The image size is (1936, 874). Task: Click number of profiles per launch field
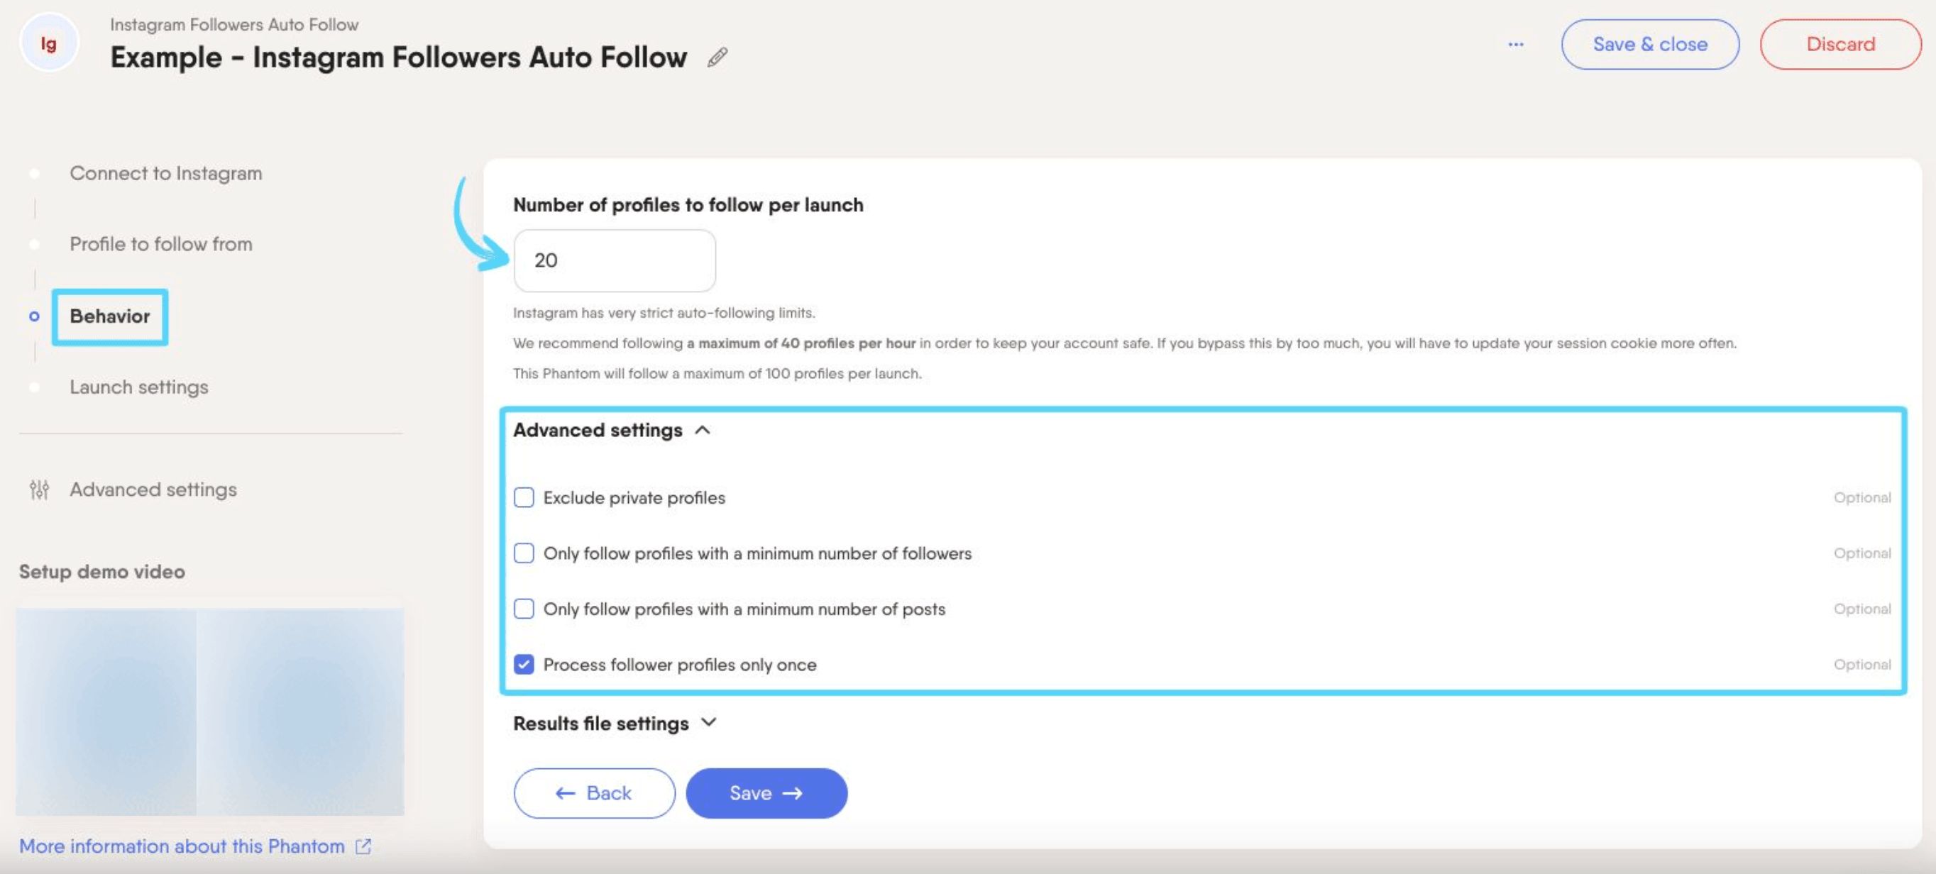click(614, 260)
